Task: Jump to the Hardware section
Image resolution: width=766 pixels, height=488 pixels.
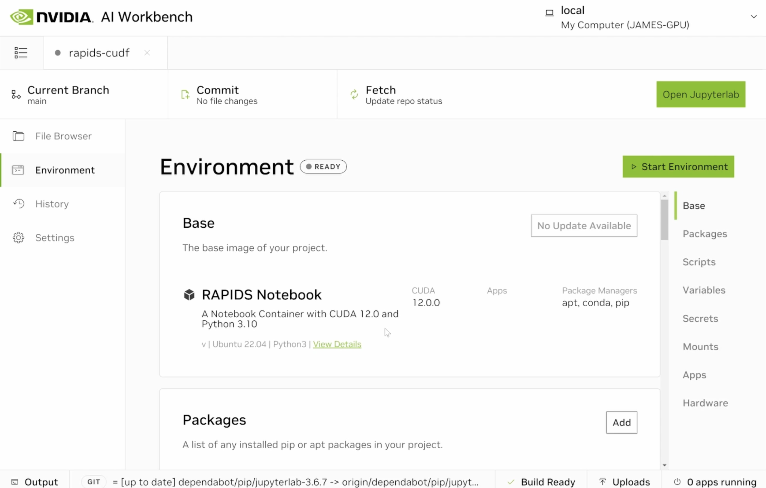Action: [705, 403]
